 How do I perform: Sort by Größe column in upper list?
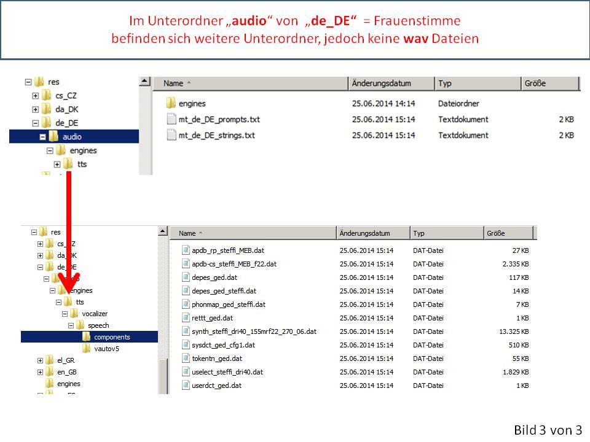click(x=549, y=83)
